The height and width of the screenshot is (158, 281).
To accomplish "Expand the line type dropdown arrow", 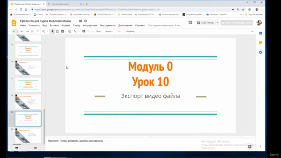I will pyautogui.click(x=79, y=31).
